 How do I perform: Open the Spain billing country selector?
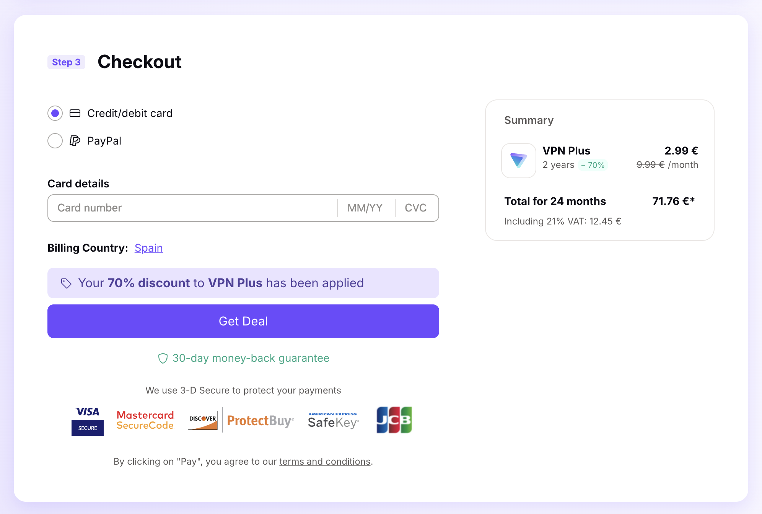[x=148, y=248]
